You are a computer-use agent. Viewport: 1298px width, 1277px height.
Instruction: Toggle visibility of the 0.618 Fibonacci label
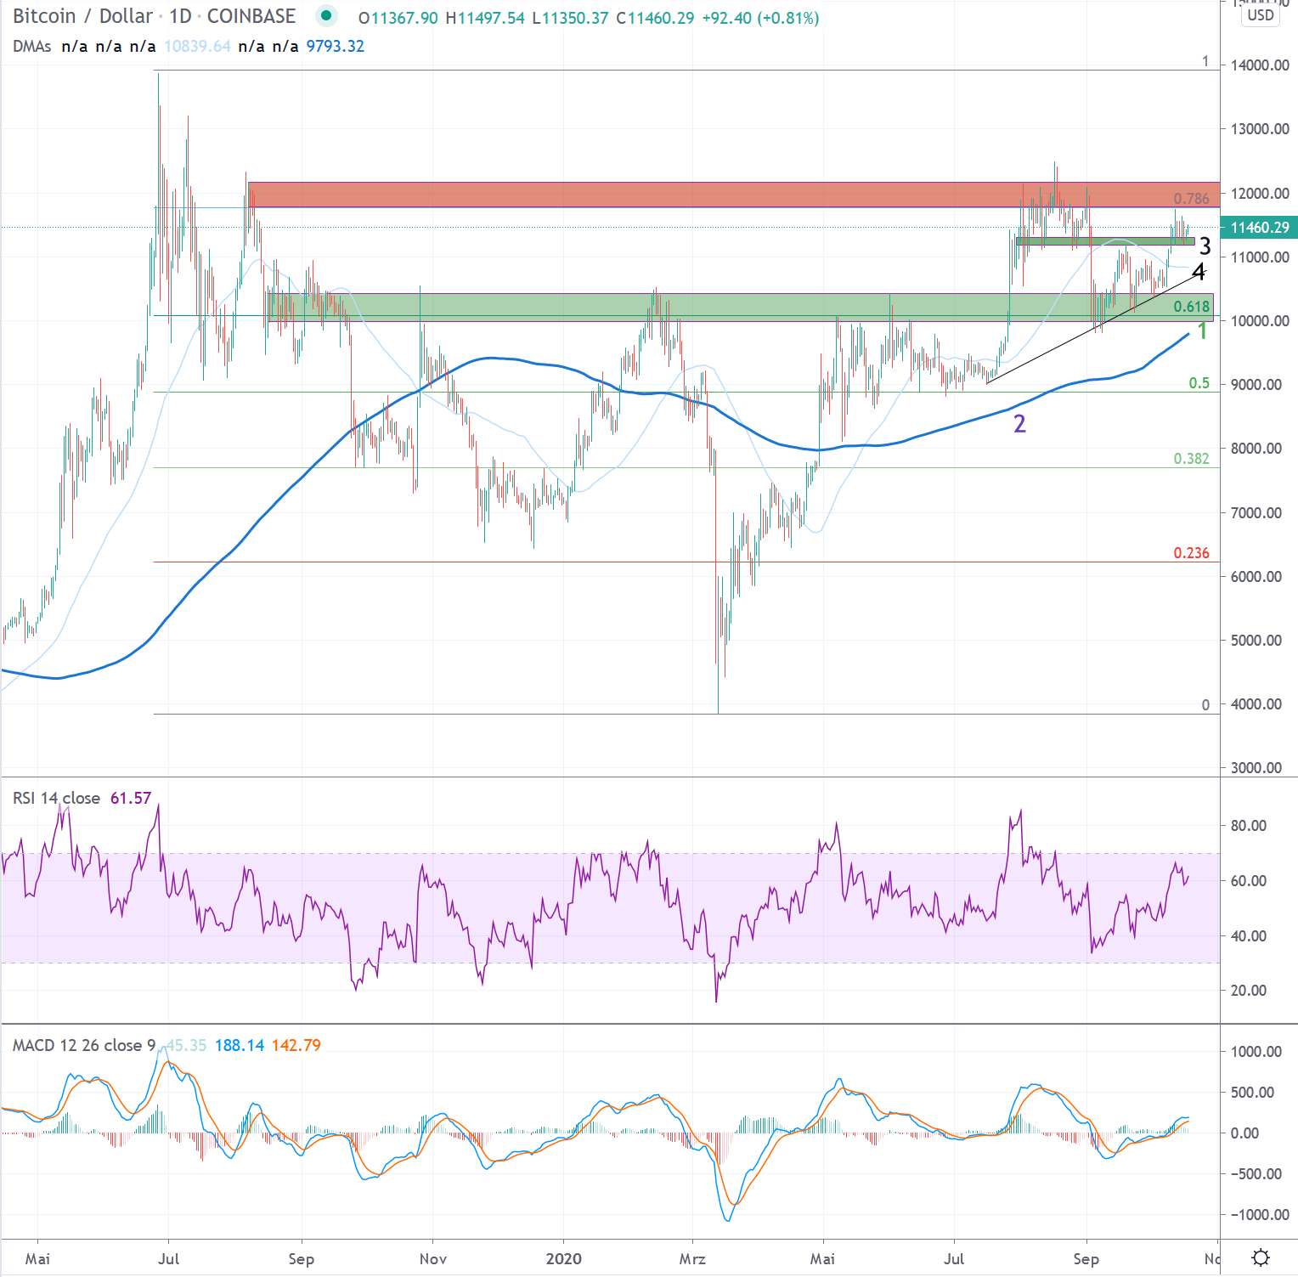pyautogui.click(x=1193, y=307)
